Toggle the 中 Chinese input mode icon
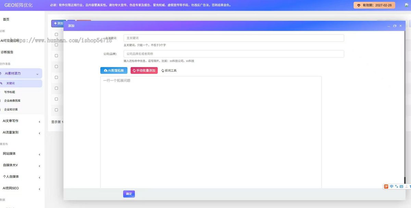The image size is (411, 208). click(x=391, y=186)
